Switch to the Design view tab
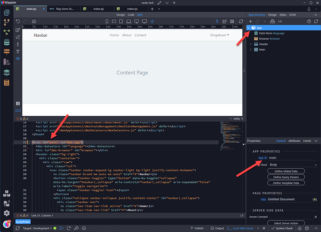This screenshot has width=321, height=232. click(121, 15)
